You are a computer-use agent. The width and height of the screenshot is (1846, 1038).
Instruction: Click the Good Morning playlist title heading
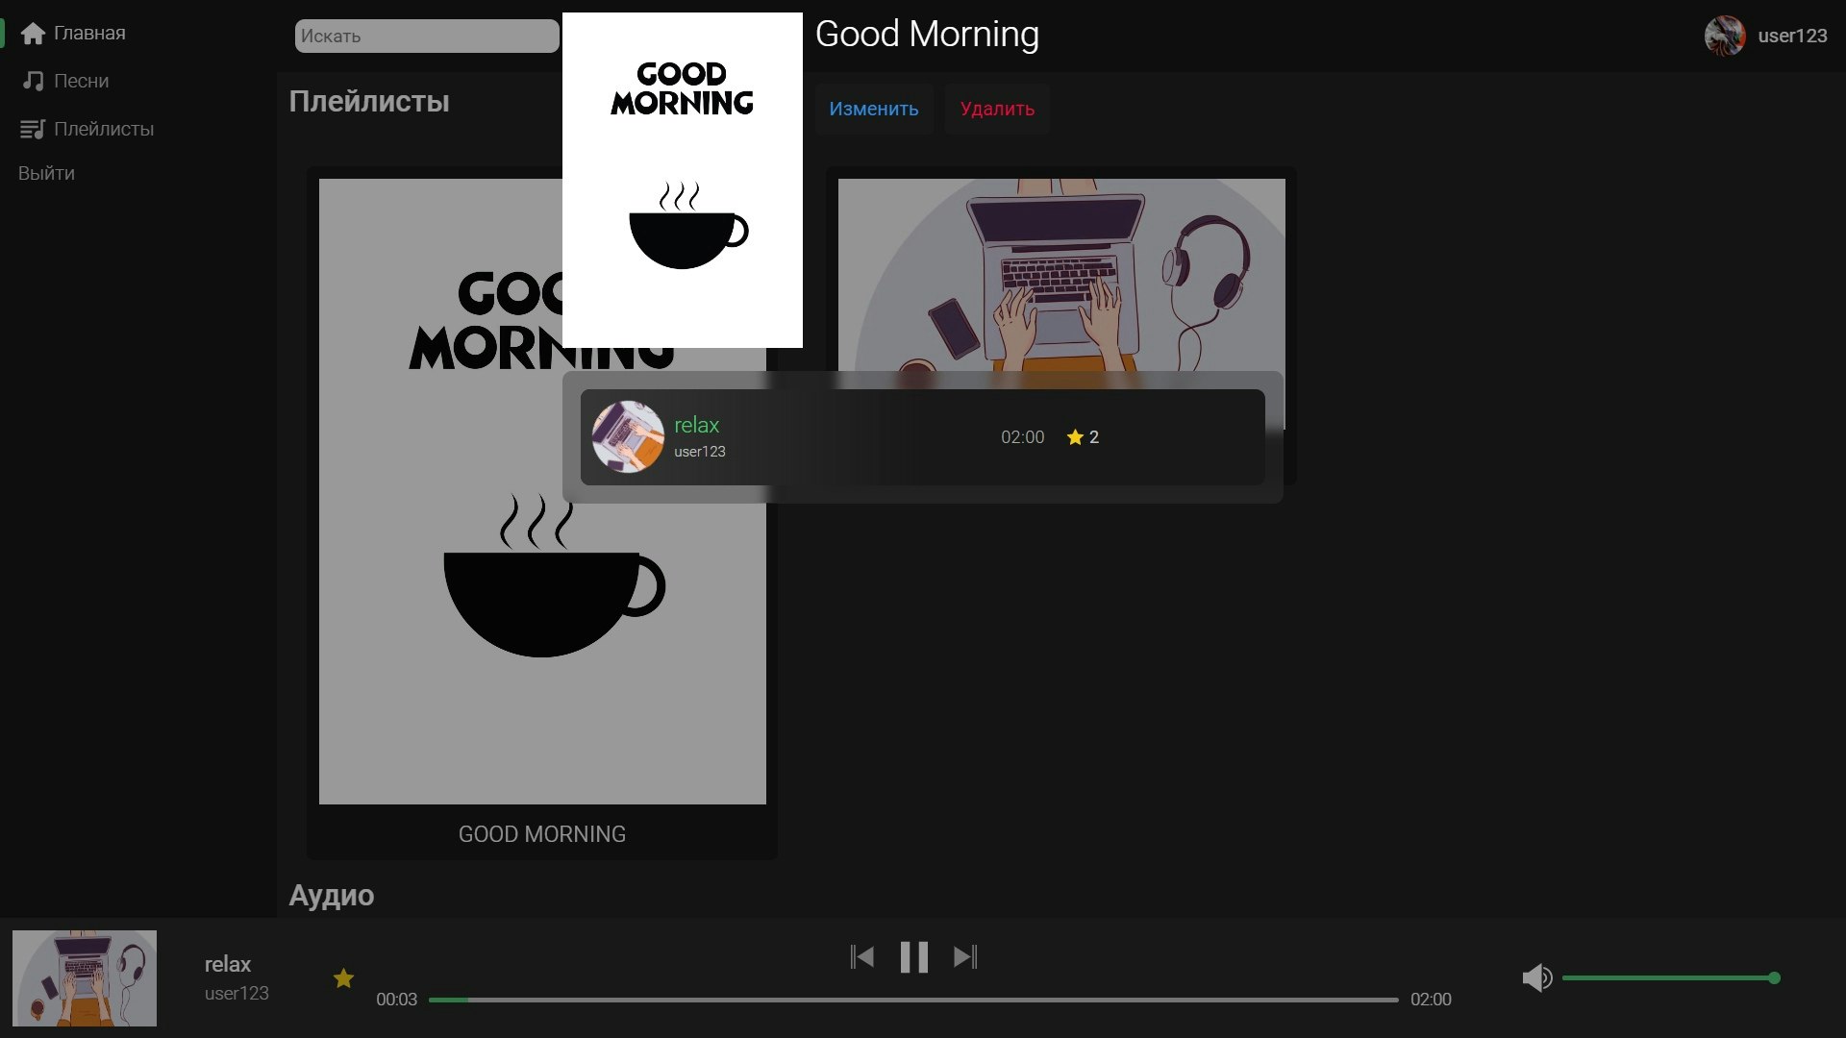click(927, 35)
